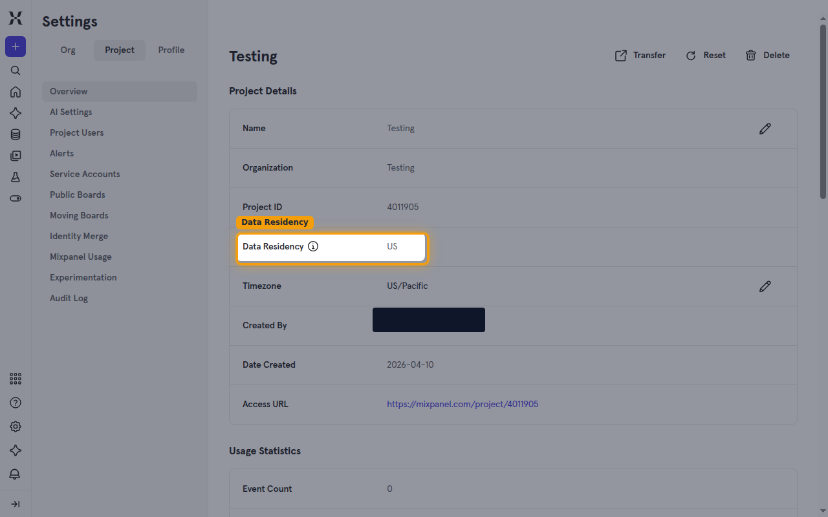Click the Timezone value US/Pacific
This screenshot has height=517, width=828.
(408, 286)
